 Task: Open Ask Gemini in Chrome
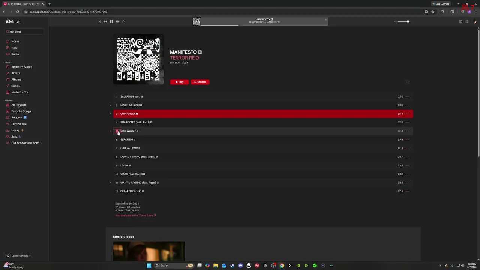(441, 4)
